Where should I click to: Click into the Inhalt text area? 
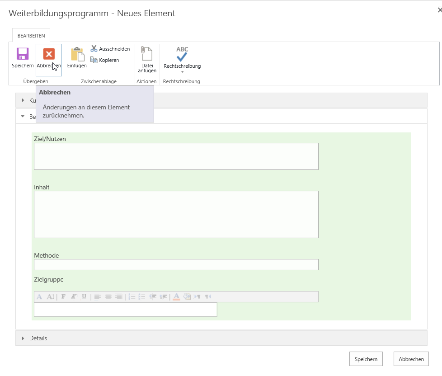tap(176, 215)
